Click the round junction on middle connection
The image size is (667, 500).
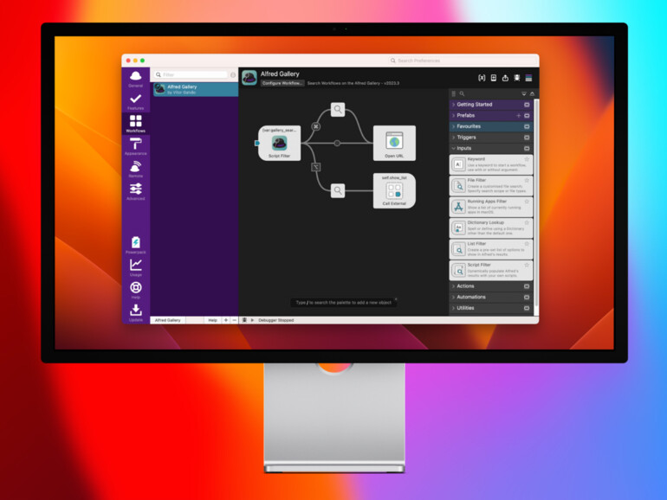pyautogui.click(x=337, y=143)
